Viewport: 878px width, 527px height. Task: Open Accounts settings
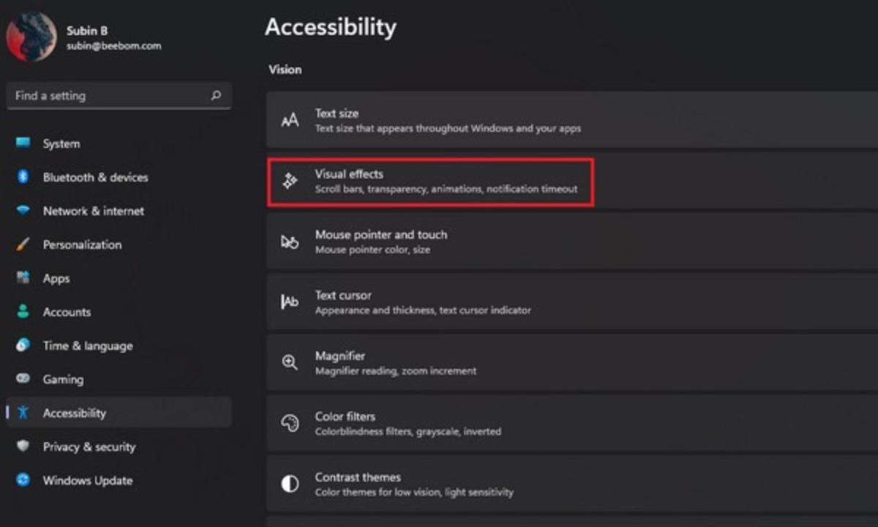pos(67,312)
